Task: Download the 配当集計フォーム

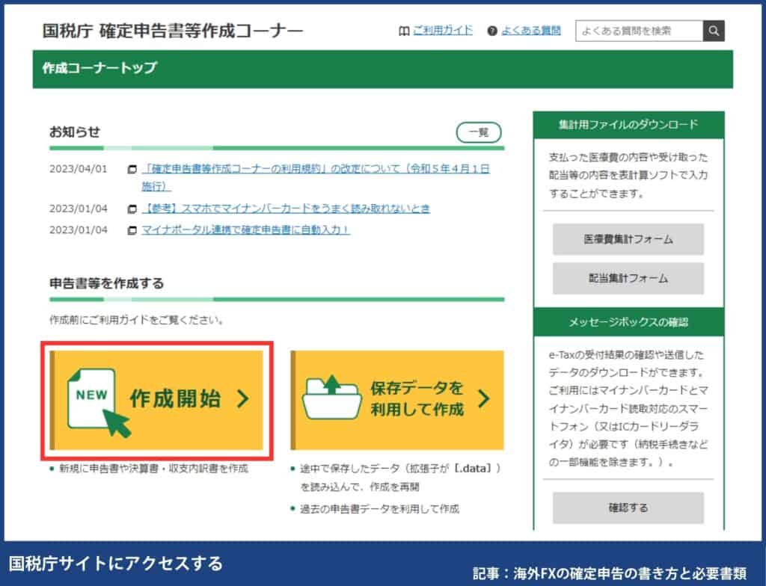Action: pos(628,278)
